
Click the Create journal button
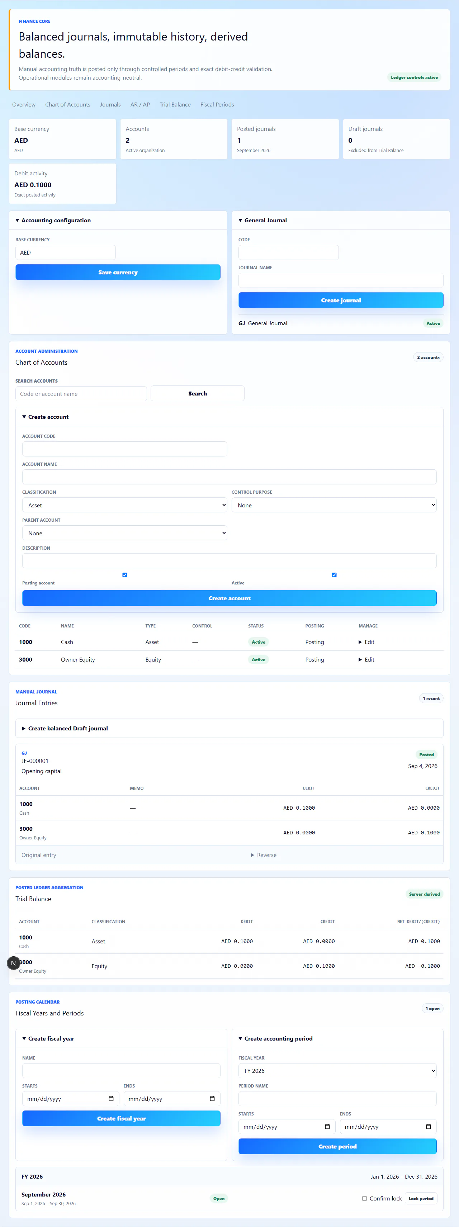click(341, 300)
